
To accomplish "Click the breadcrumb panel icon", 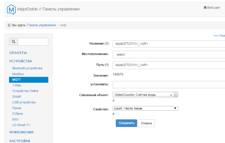I will click(x=10, y=25).
